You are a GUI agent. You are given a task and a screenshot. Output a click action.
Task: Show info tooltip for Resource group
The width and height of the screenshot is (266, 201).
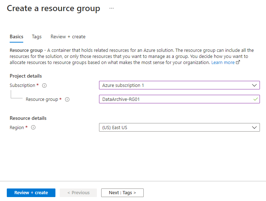(x=67, y=99)
